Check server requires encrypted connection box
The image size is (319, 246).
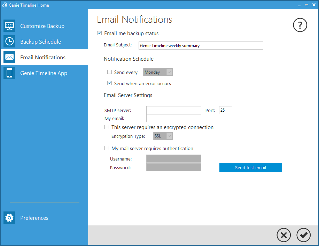[x=107, y=127]
